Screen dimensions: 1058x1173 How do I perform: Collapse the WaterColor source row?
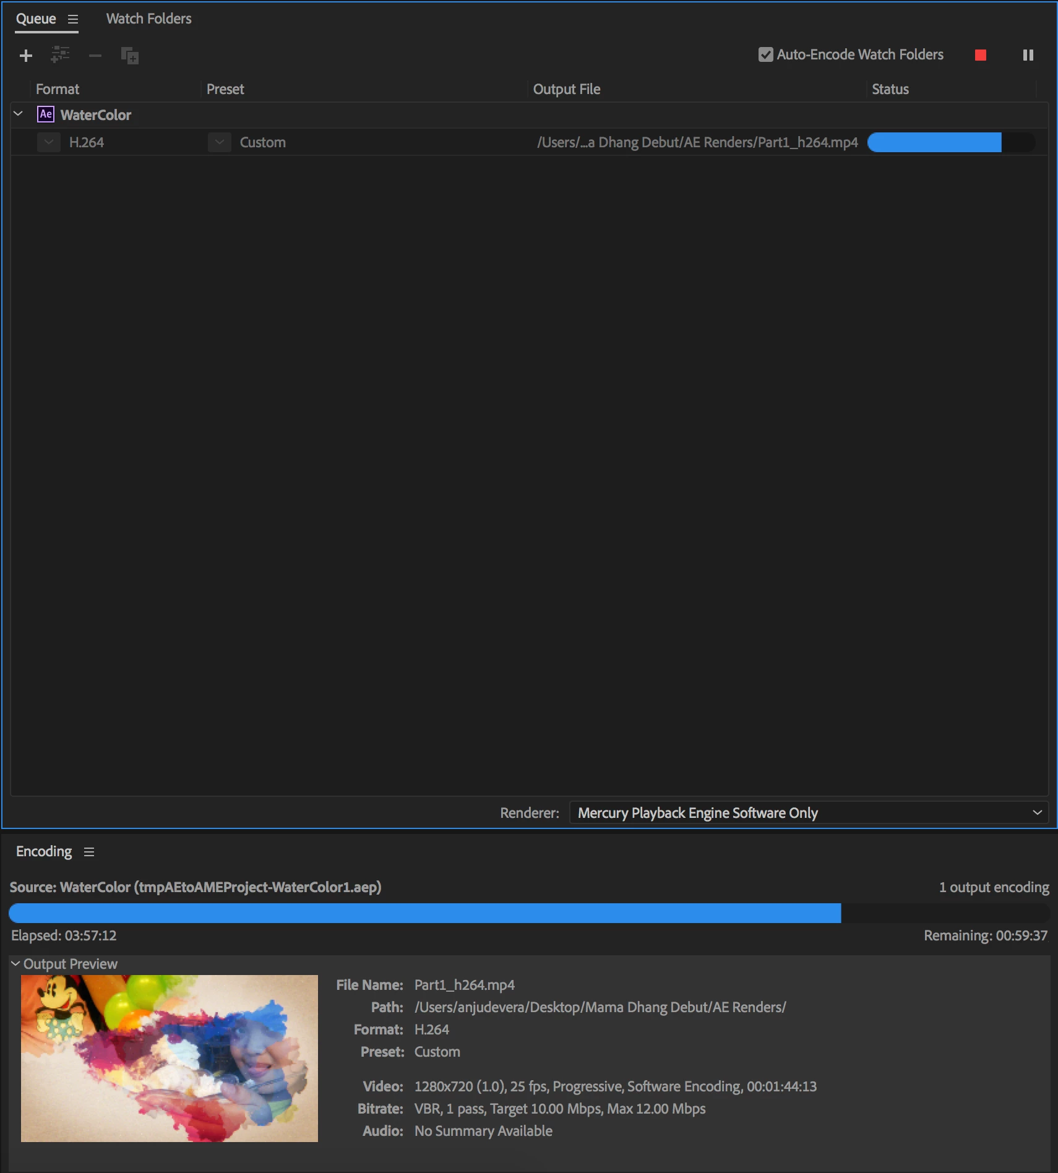pos(19,114)
